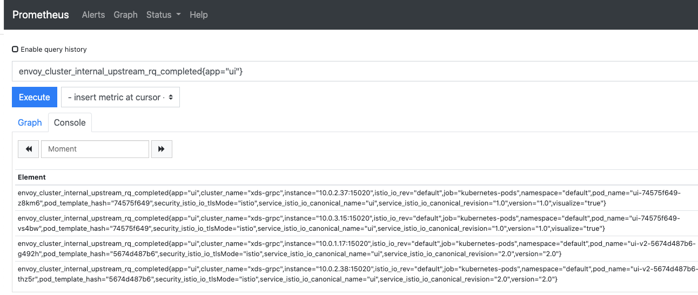This screenshot has height=295, width=698.
Task: Switch to the Graph tab below Execute
Action: (30, 122)
